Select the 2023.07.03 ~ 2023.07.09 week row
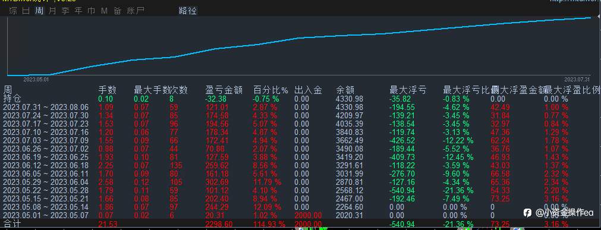601x230 pixels. (46, 140)
